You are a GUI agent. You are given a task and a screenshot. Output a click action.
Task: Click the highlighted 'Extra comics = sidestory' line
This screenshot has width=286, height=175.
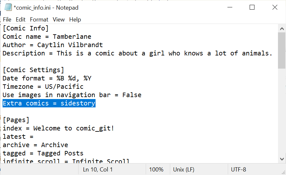pyautogui.click(x=49, y=103)
